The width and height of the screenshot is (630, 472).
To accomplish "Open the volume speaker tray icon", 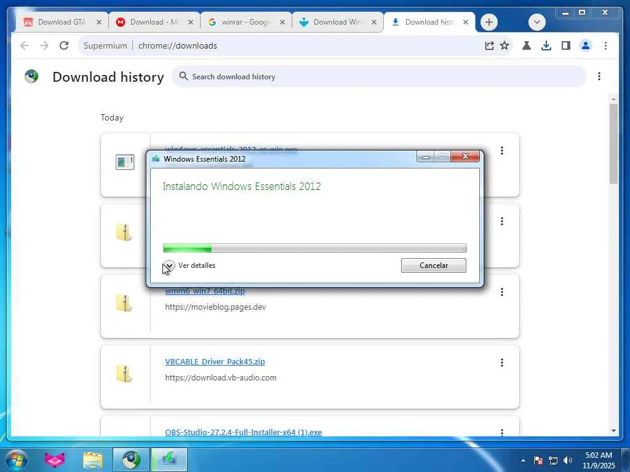I will (568, 460).
